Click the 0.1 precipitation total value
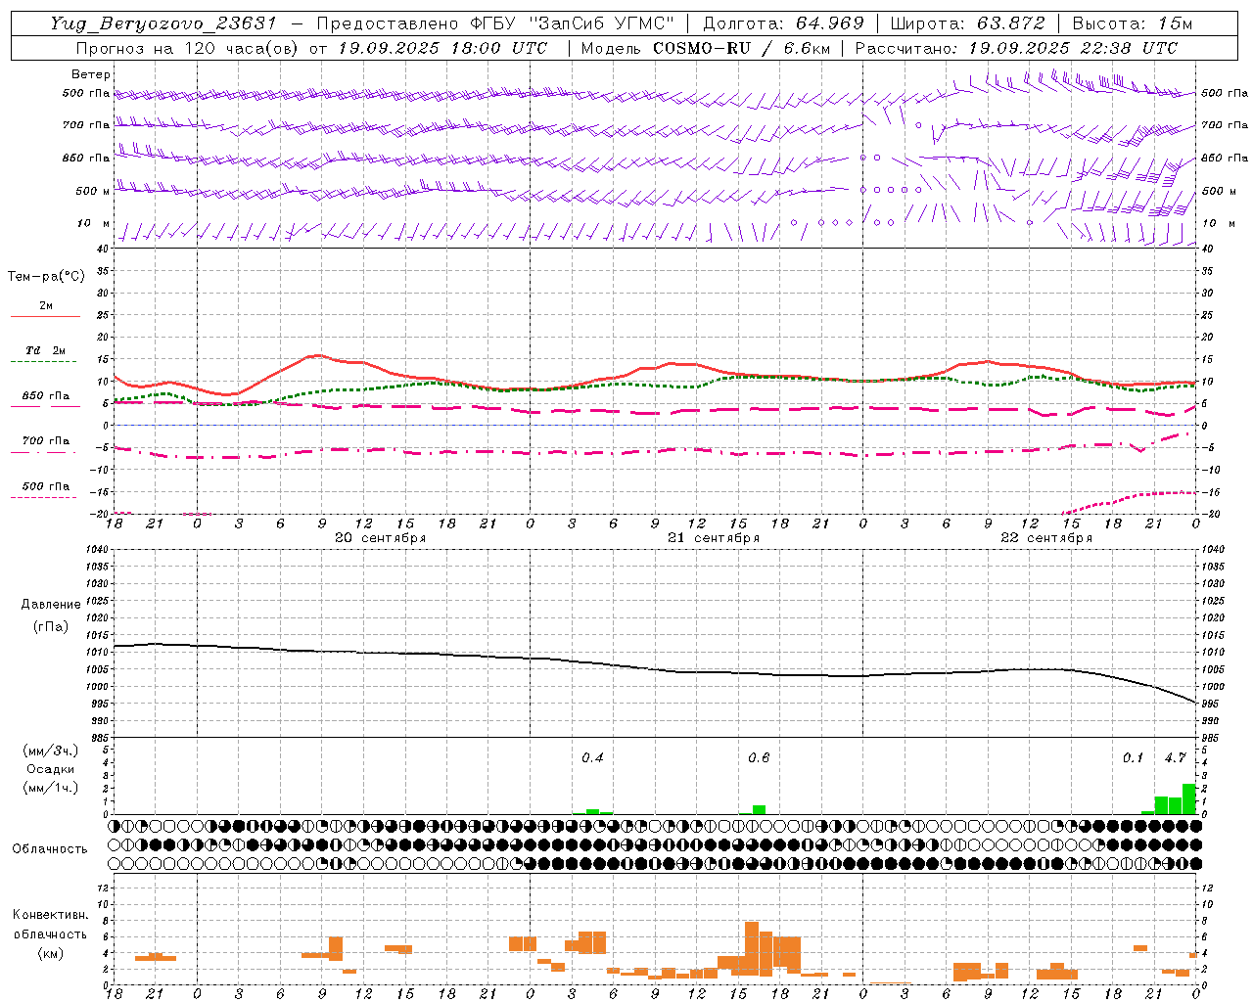 [1133, 758]
